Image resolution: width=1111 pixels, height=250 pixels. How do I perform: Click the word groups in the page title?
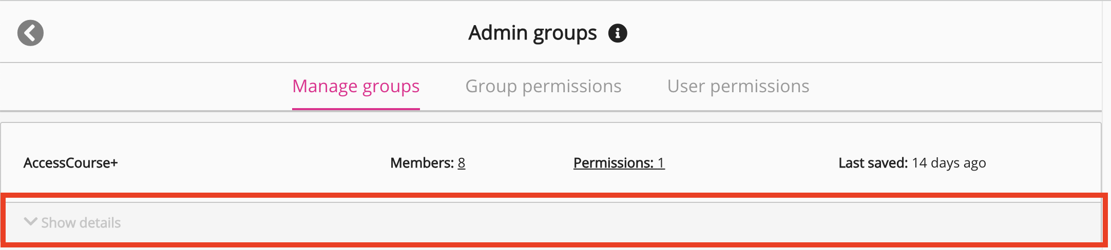[565, 34]
